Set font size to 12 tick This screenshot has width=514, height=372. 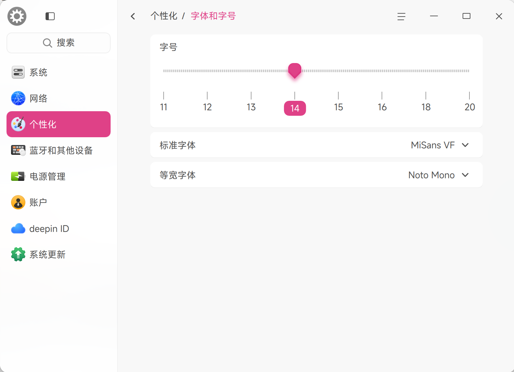207,107
